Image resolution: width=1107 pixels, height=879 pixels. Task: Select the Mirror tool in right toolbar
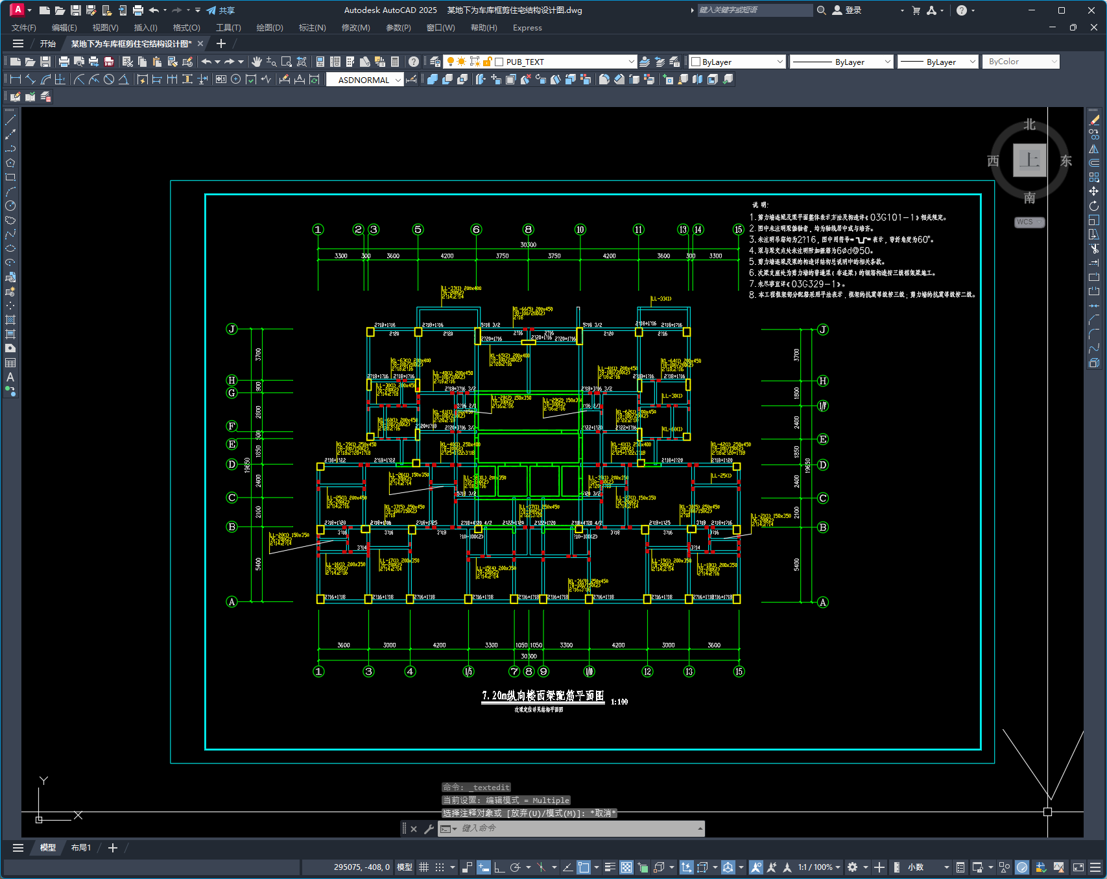[1094, 149]
